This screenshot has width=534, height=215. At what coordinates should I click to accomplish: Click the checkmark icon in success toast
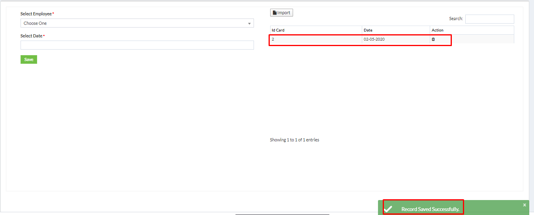pos(388,209)
